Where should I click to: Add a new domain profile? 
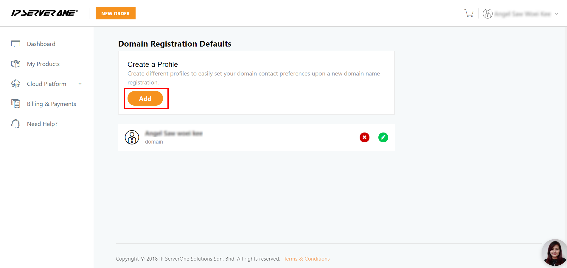(145, 98)
